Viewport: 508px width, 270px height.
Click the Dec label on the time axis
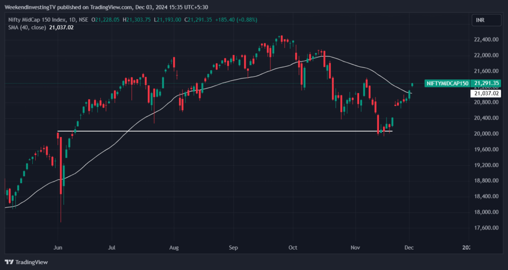(x=409, y=248)
